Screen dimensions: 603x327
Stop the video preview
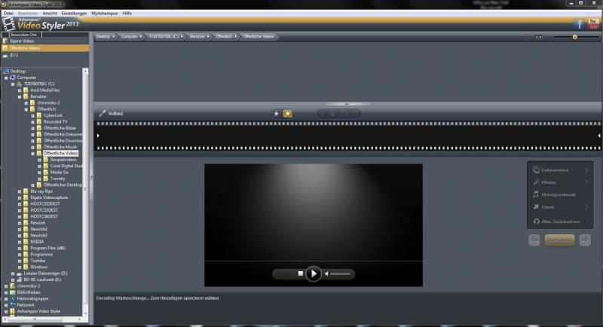[x=300, y=274]
